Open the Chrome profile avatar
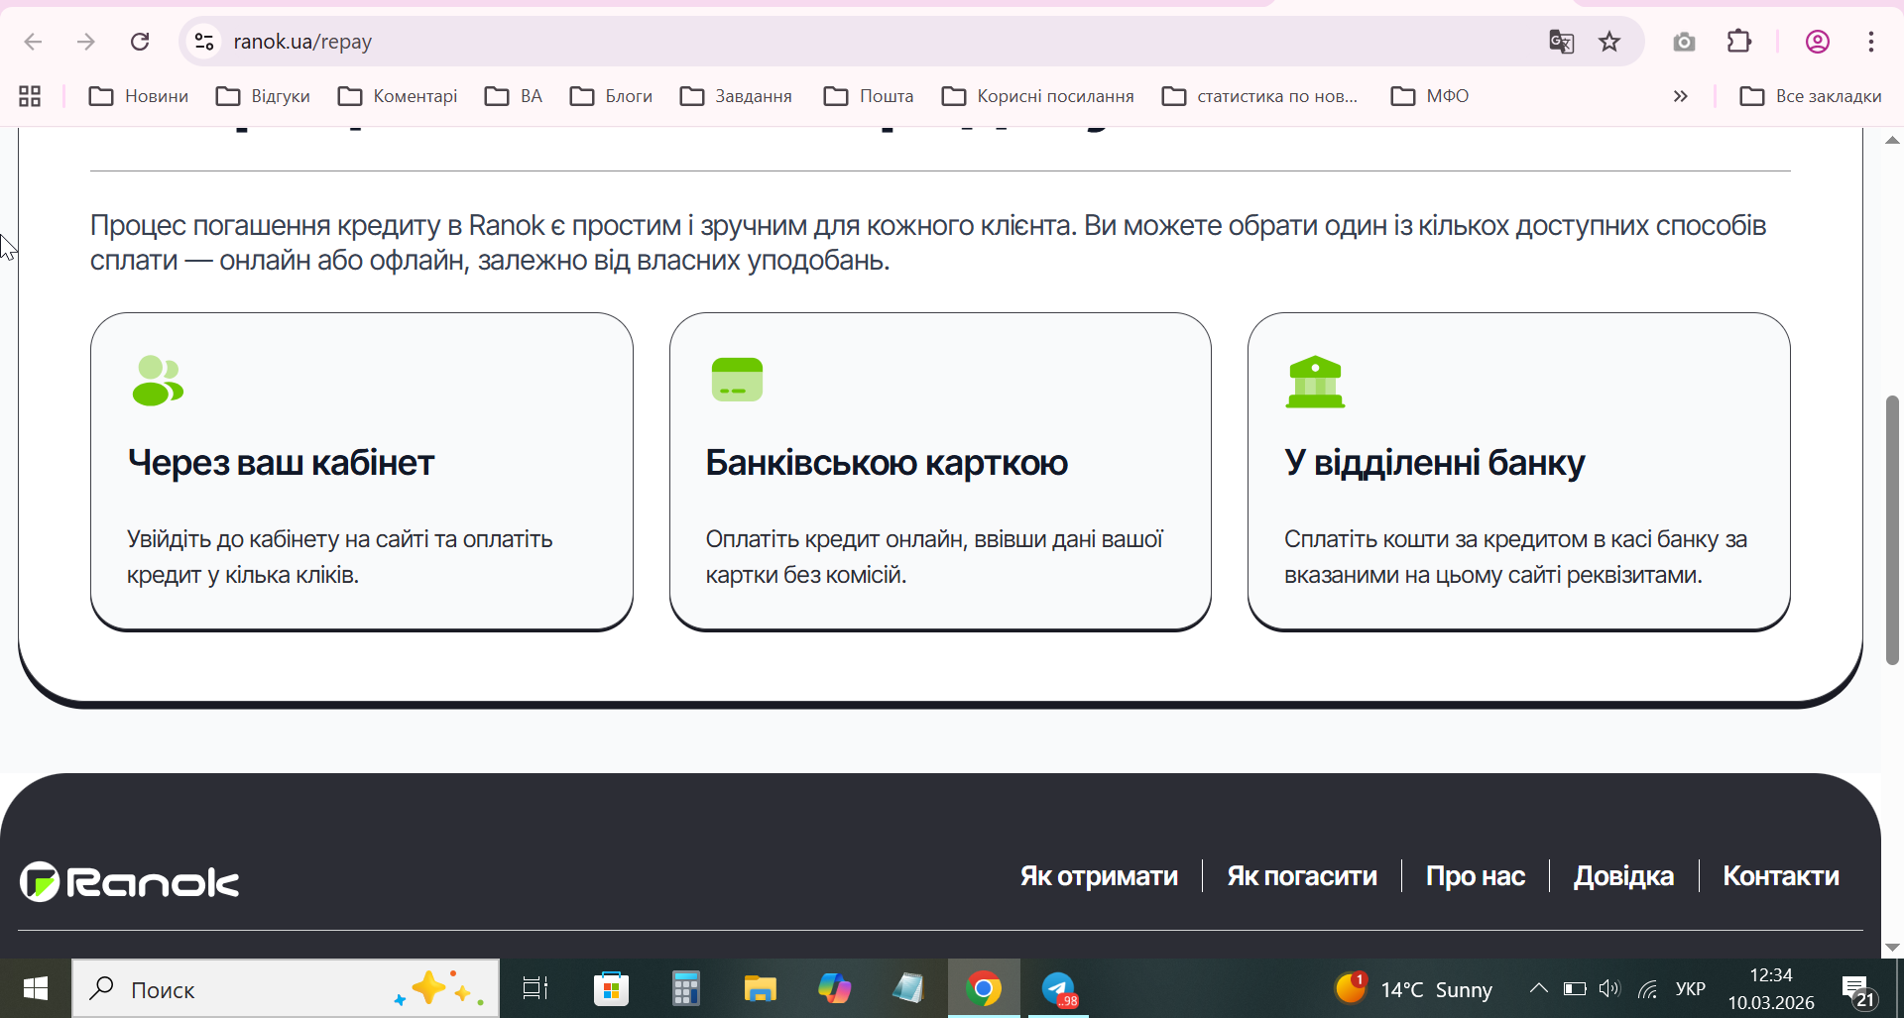The height and width of the screenshot is (1018, 1904). pyautogui.click(x=1818, y=42)
